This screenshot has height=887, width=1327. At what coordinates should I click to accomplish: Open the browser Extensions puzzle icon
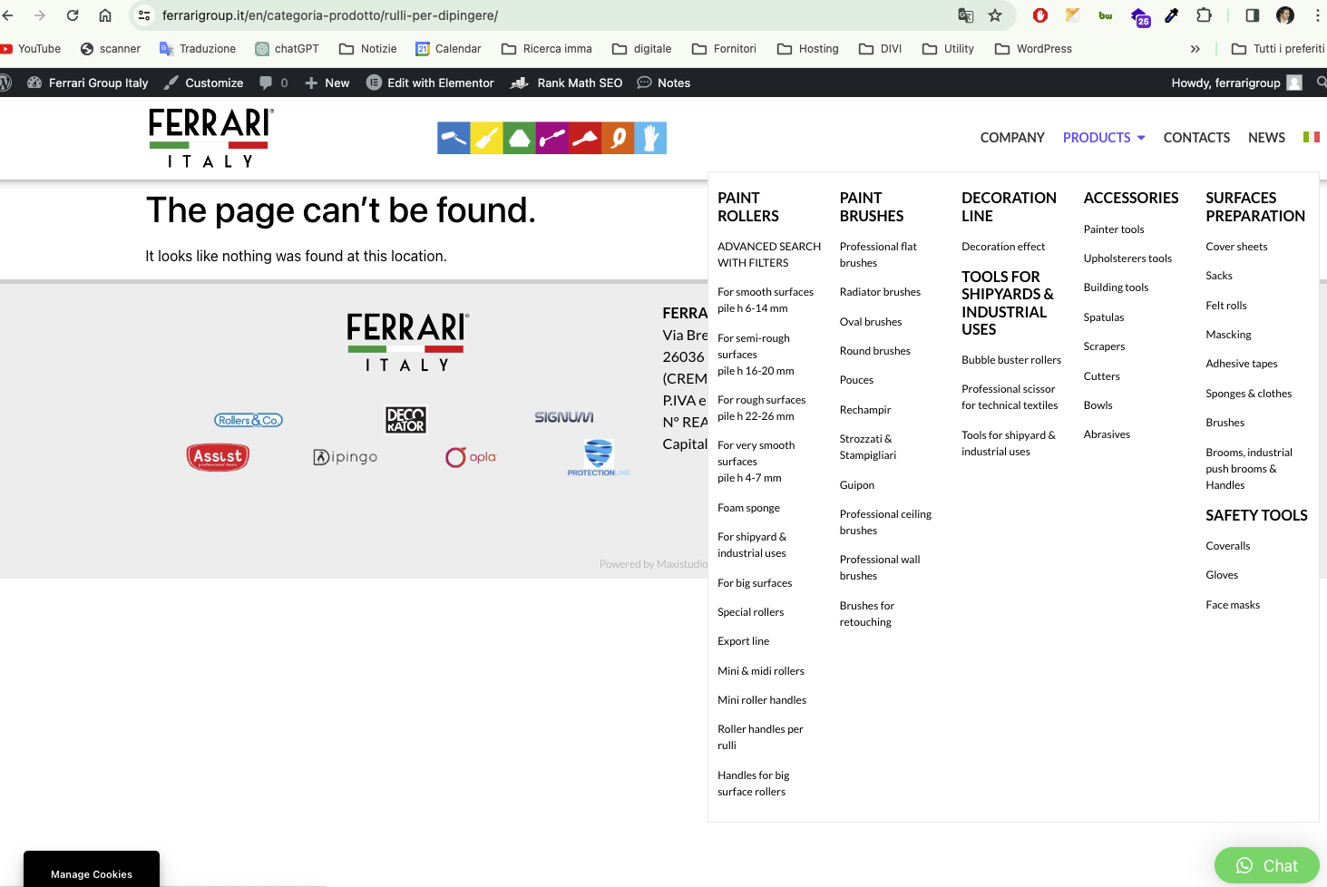[x=1204, y=15]
